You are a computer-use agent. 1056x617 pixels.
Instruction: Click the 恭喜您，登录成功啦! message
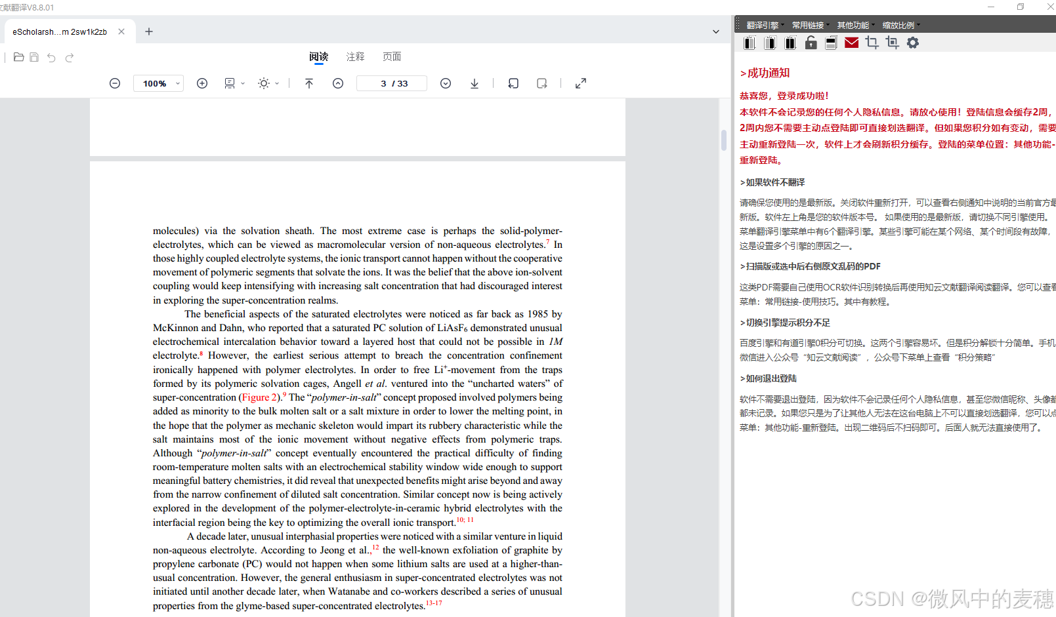tap(784, 96)
